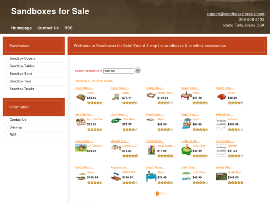Click the My Little Sa... title link
The width and height of the screenshot is (270, 203).
point(84,115)
